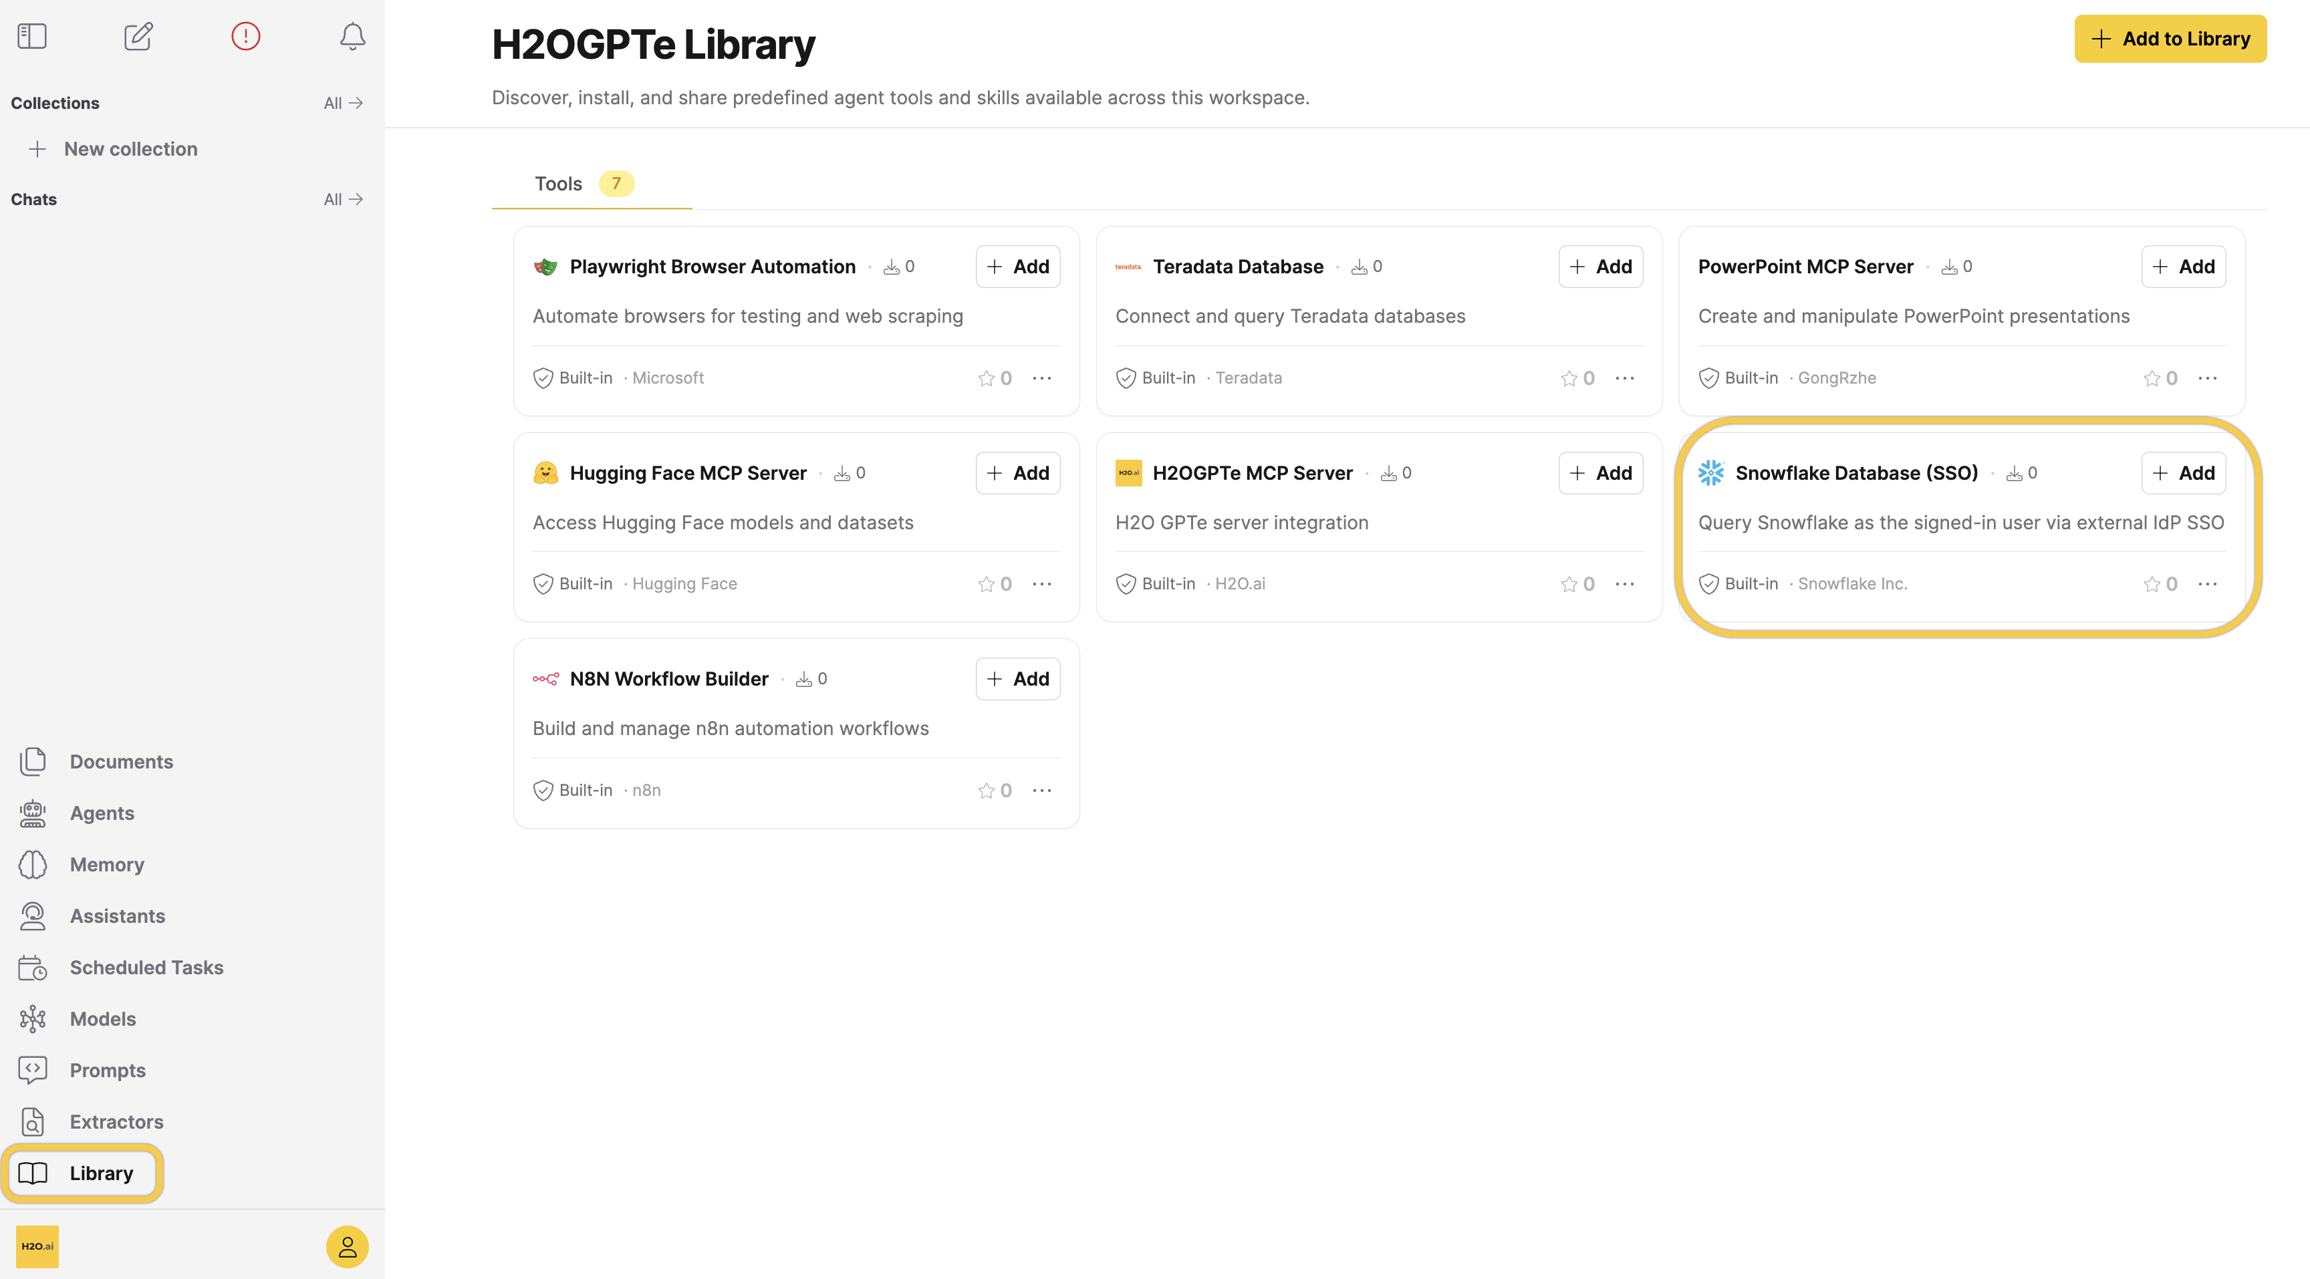The image size is (2310, 1279).
Task: Open the PowerPoint MCP Server title
Action: coord(1805,266)
